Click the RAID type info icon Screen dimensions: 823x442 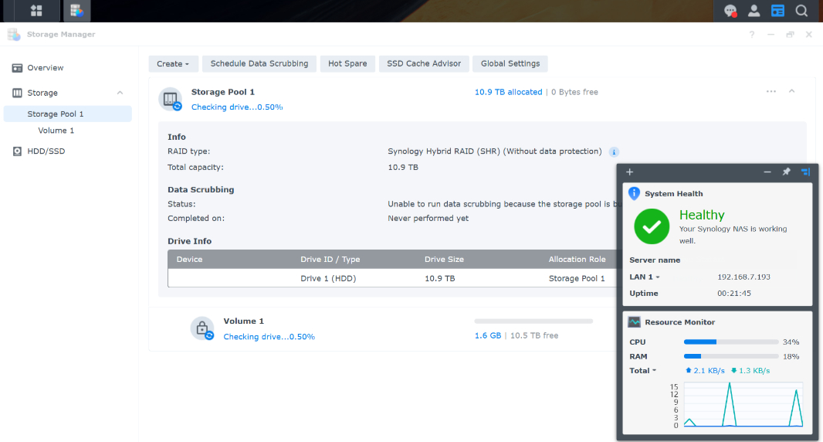[614, 152]
